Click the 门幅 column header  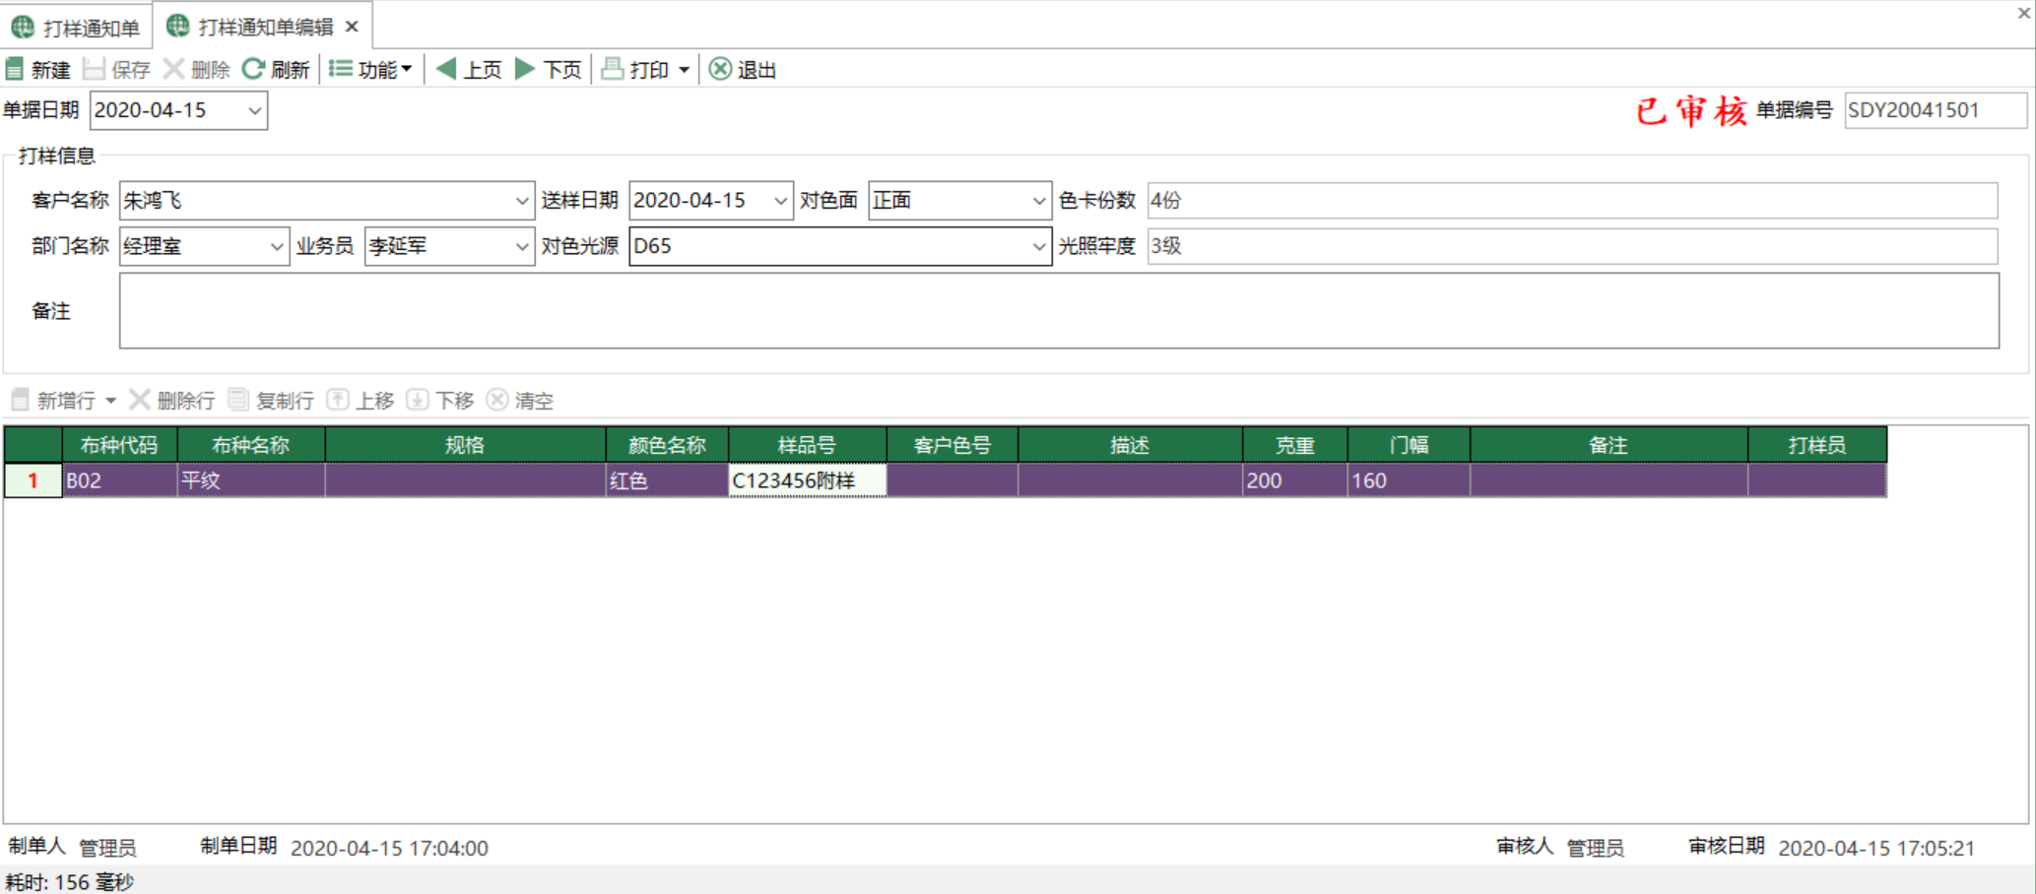click(1409, 445)
